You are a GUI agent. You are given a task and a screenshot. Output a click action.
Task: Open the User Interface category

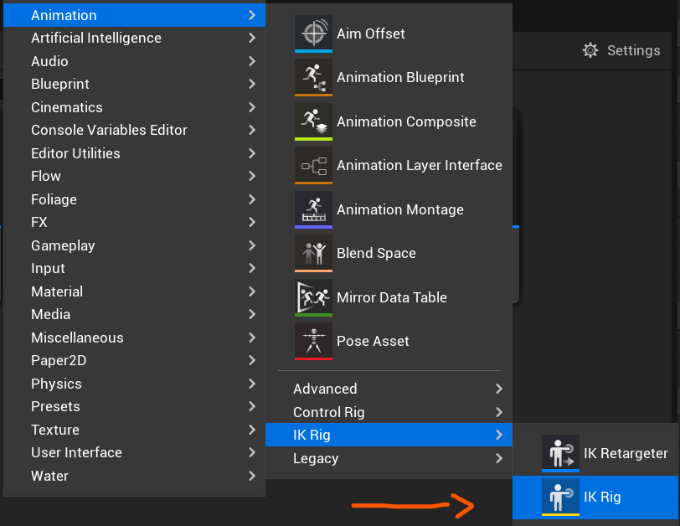[134, 453]
